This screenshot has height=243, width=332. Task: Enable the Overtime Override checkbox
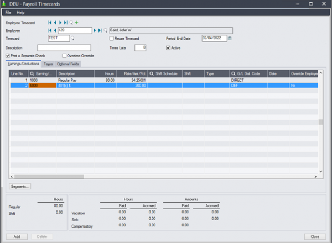tap(64, 56)
